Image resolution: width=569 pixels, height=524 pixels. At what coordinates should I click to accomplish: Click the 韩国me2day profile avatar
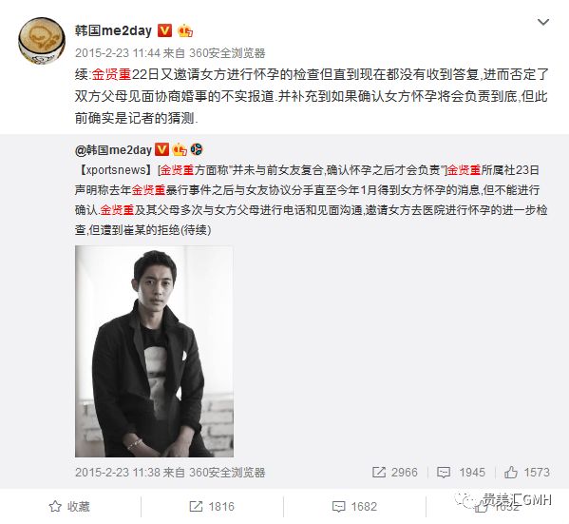click(42, 41)
